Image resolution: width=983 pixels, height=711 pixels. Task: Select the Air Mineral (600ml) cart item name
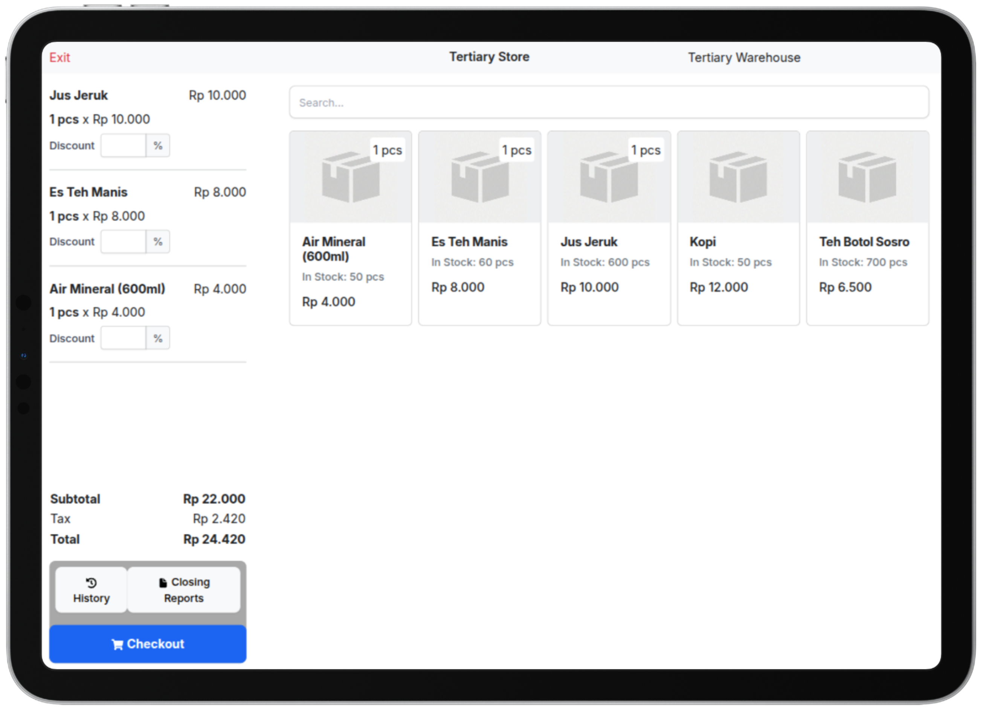tap(107, 289)
